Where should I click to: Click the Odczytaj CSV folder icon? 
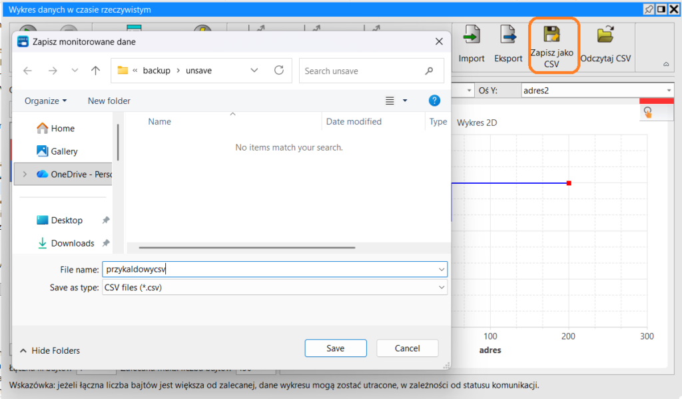[x=605, y=34]
